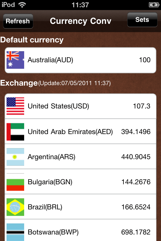Select the United States flag icon
Image resolution: width=161 pixels, height=241 pixels.
(15, 106)
